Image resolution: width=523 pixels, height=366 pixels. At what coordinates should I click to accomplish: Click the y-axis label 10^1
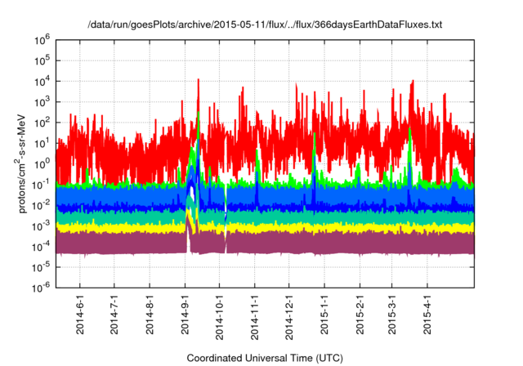click(42, 143)
